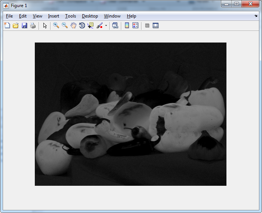Click Show Plot Tools and Dock Figure
Image resolution: width=262 pixels, height=213 pixels.
click(x=156, y=26)
